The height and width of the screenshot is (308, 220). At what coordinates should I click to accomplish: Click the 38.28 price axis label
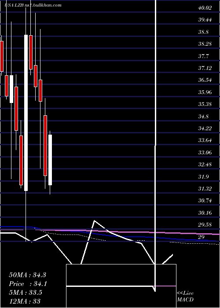pos(205,44)
